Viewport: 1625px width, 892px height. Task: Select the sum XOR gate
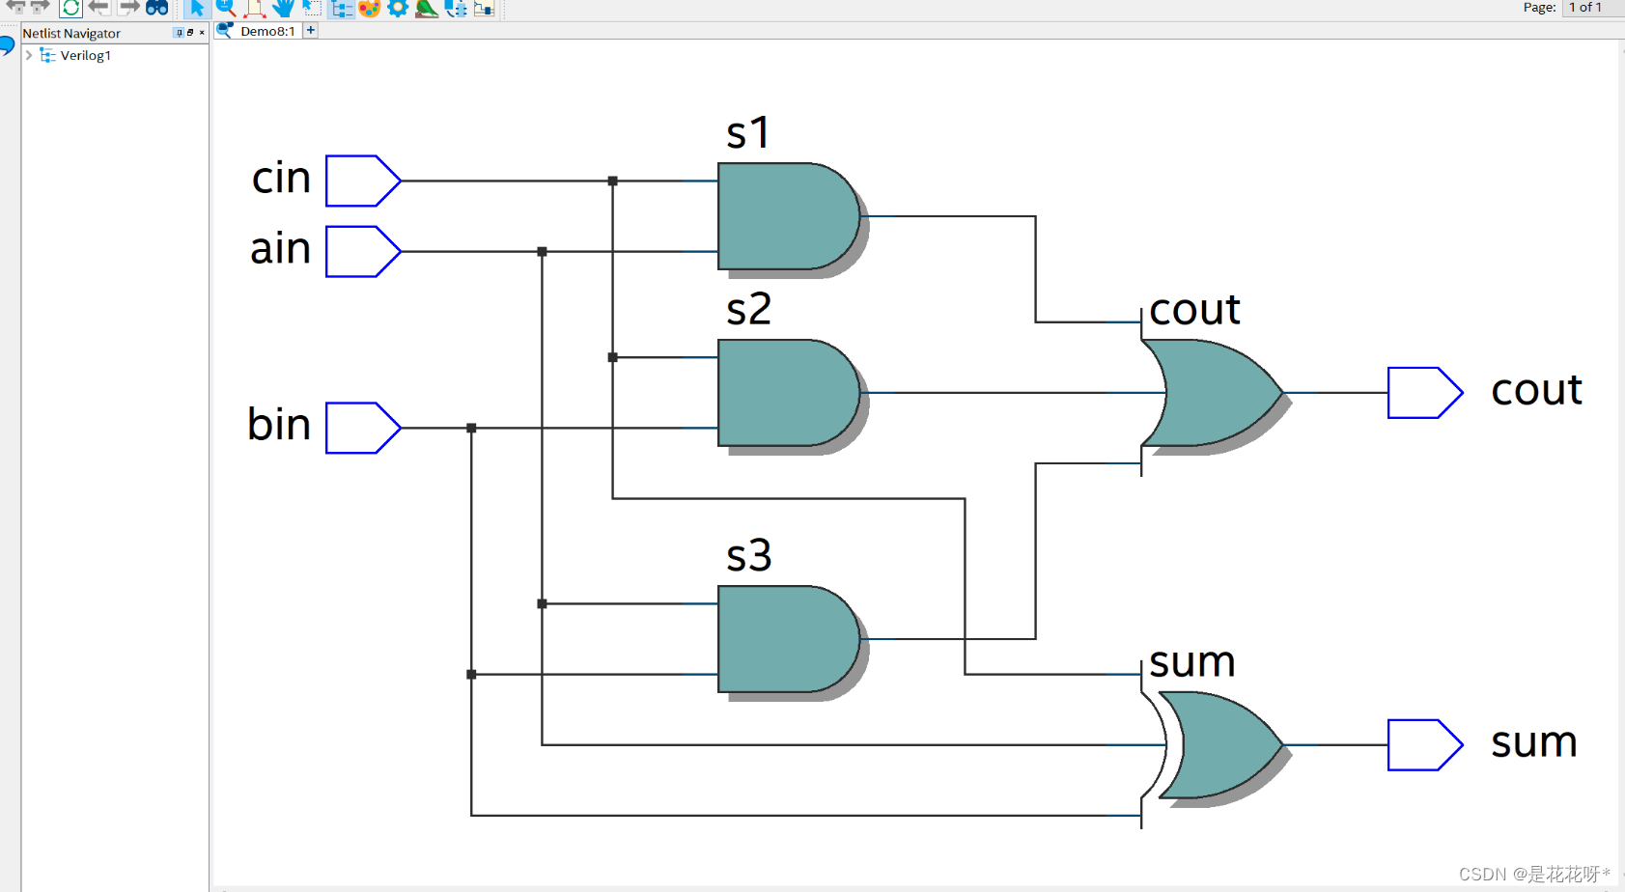click(1213, 745)
